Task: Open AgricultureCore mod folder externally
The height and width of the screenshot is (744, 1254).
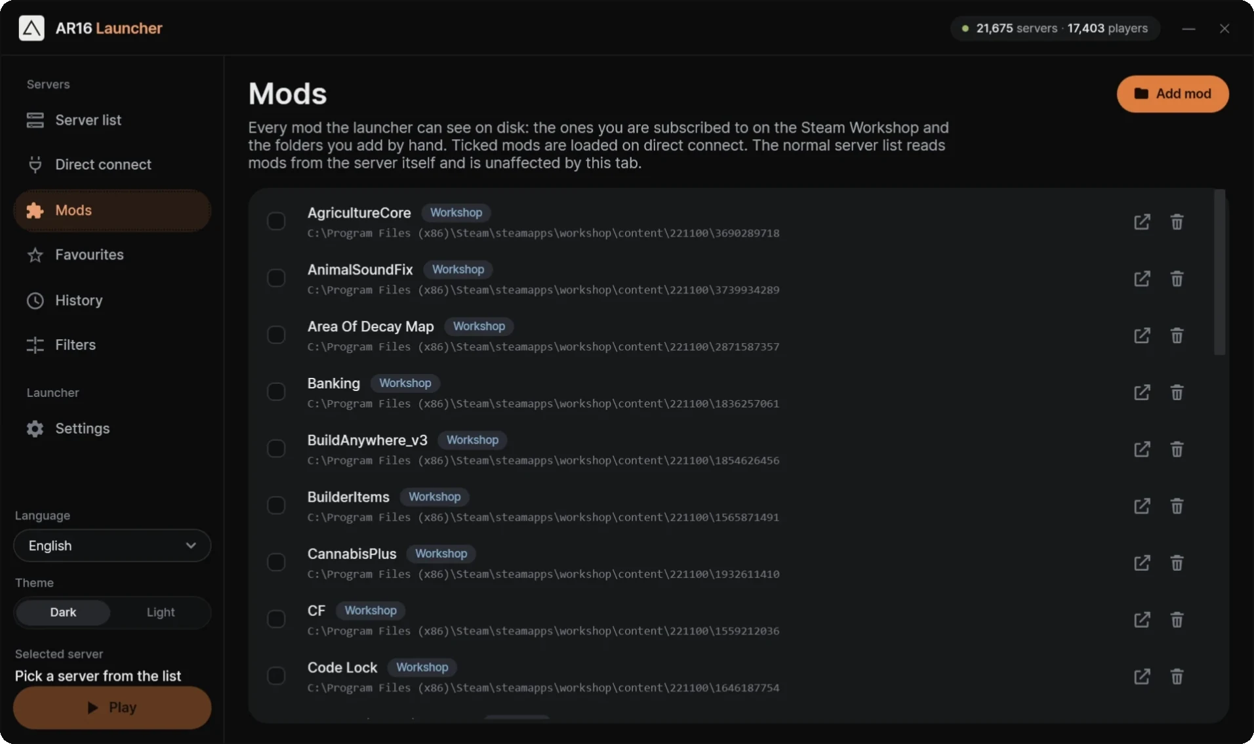Action: (1142, 222)
